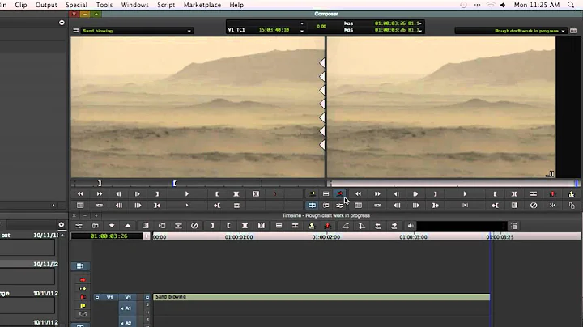Open the Marketplace menu

(202, 5)
